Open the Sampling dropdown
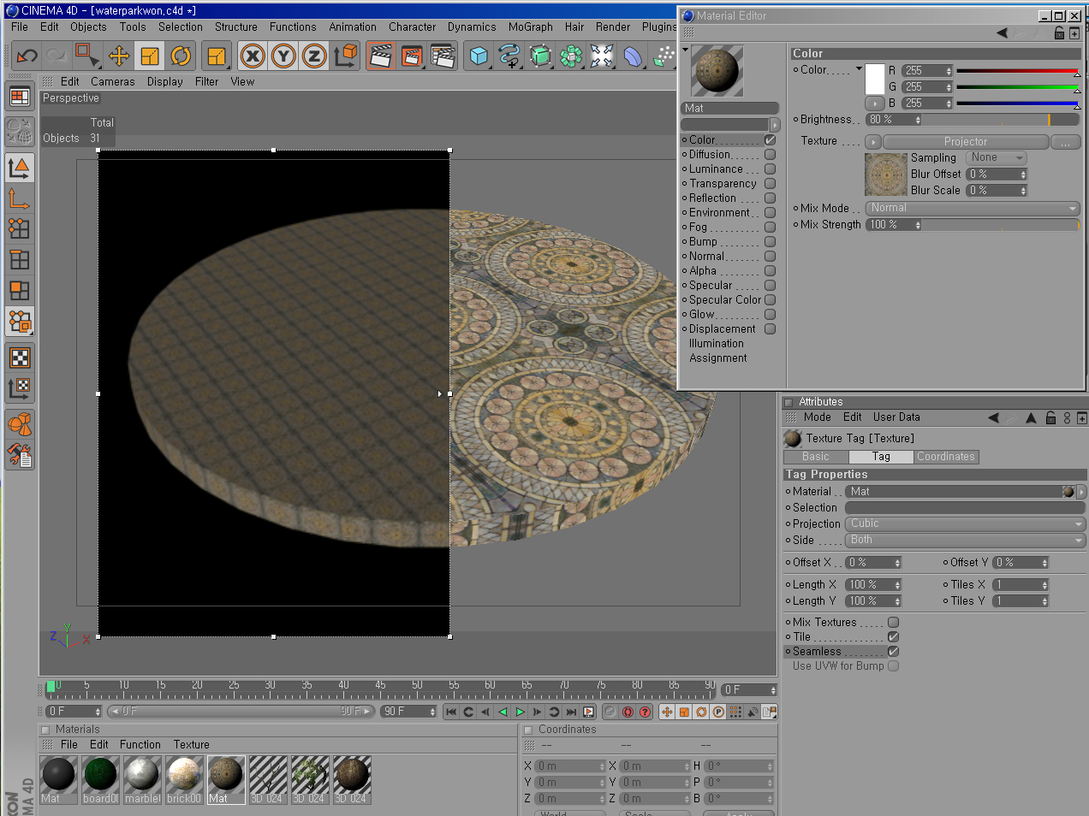The width and height of the screenshot is (1089, 816). pyautogui.click(x=996, y=158)
